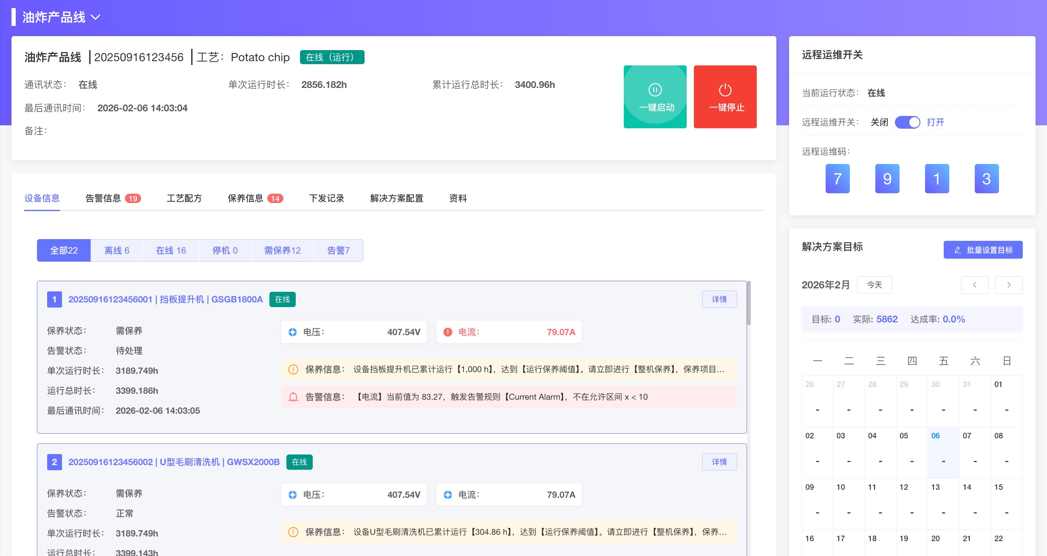1047x556 pixels.
Task: Open 详情 for 挡板提升机
Action: [x=719, y=299]
